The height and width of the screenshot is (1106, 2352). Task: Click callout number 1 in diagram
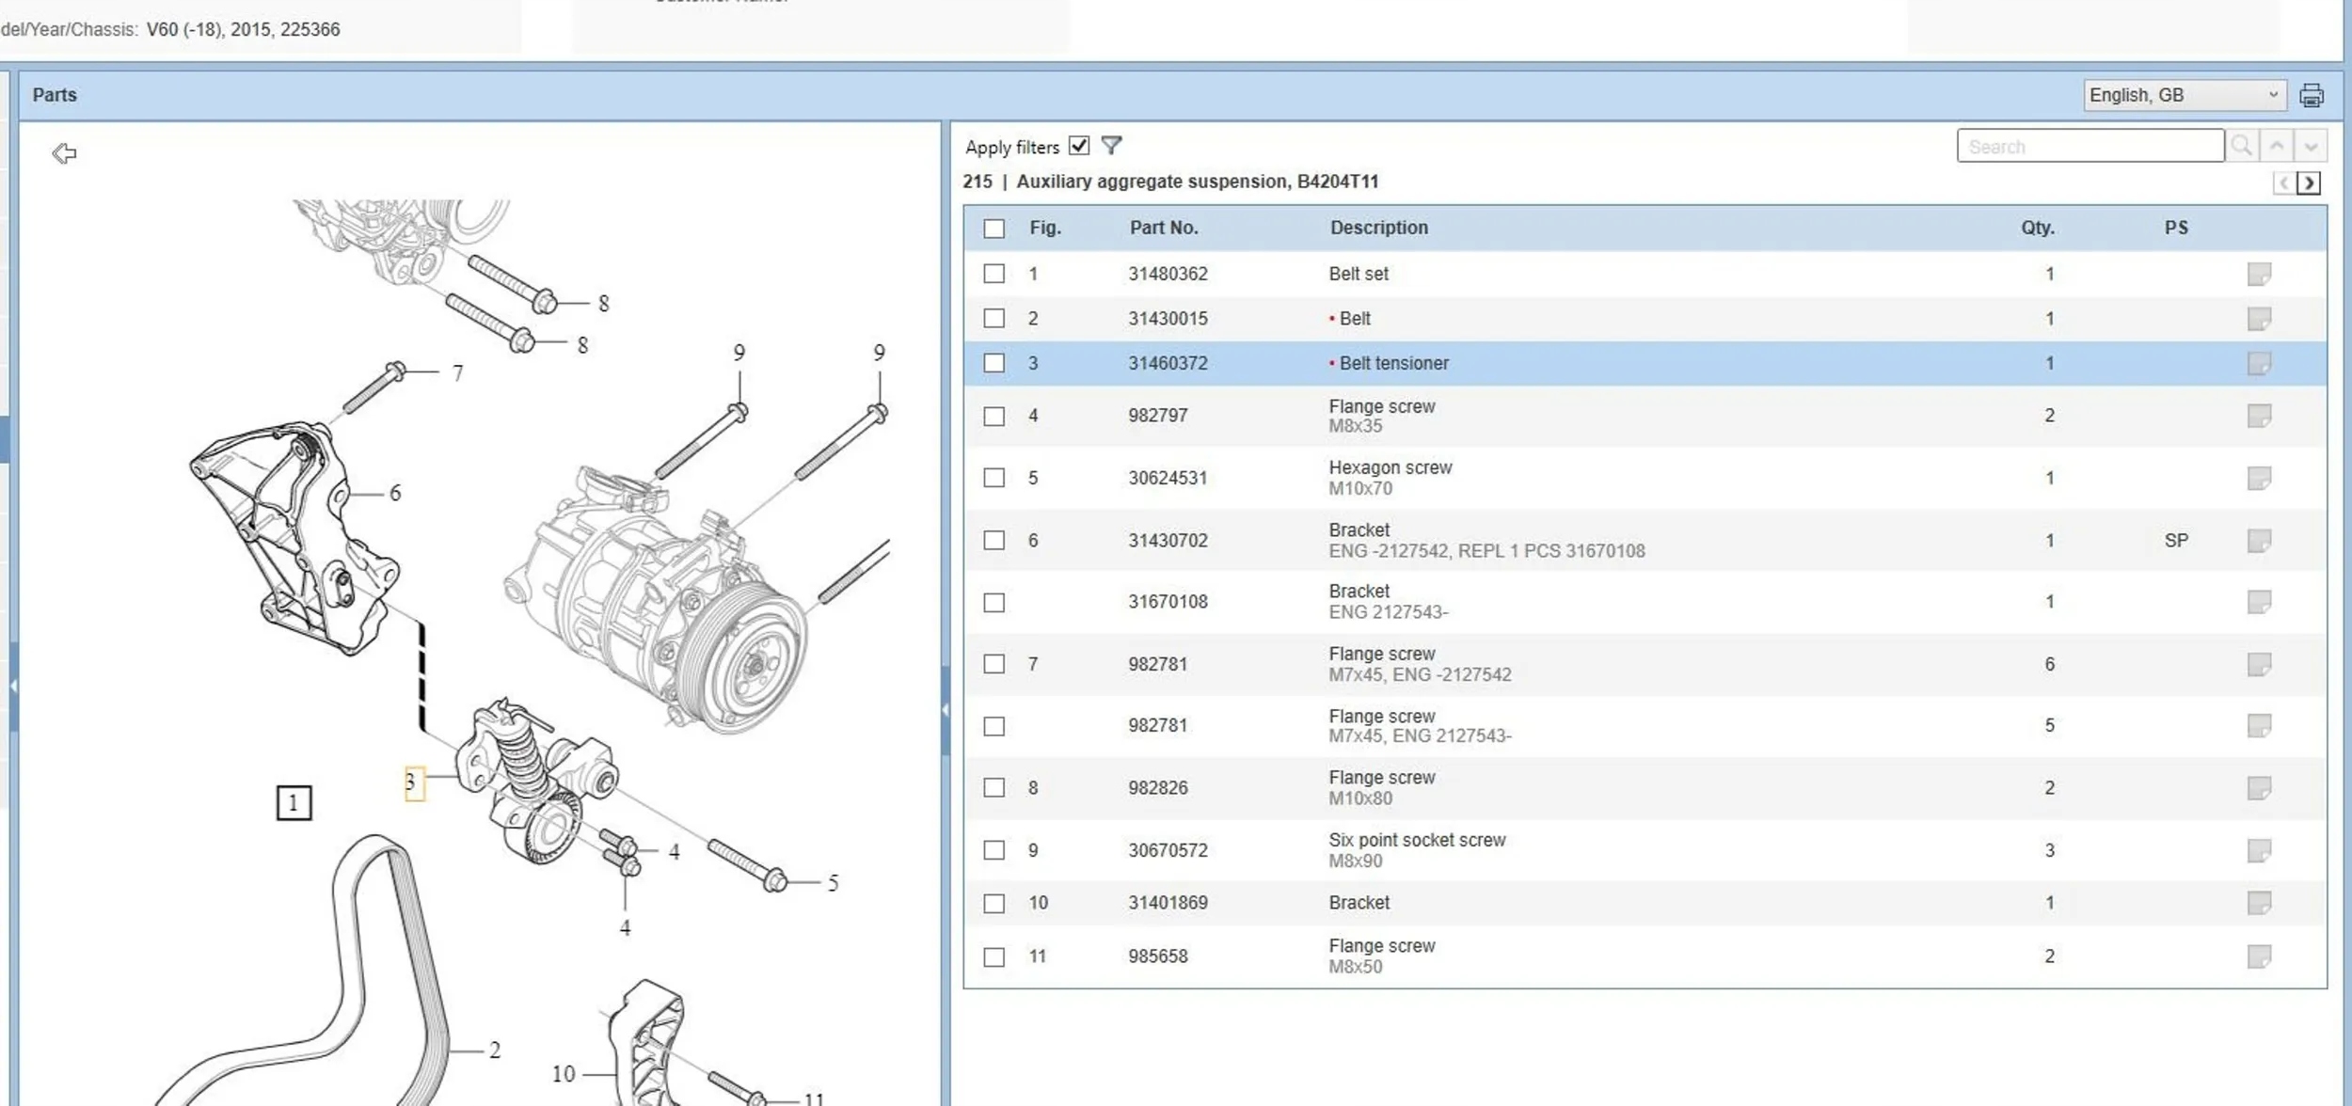(x=294, y=803)
